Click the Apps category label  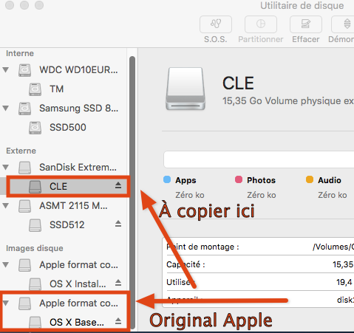click(x=185, y=180)
